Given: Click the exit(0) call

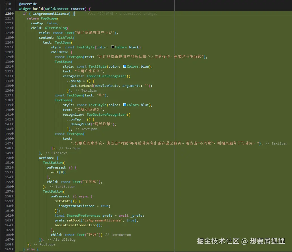Looking at the screenshot, I should pos(58,172).
